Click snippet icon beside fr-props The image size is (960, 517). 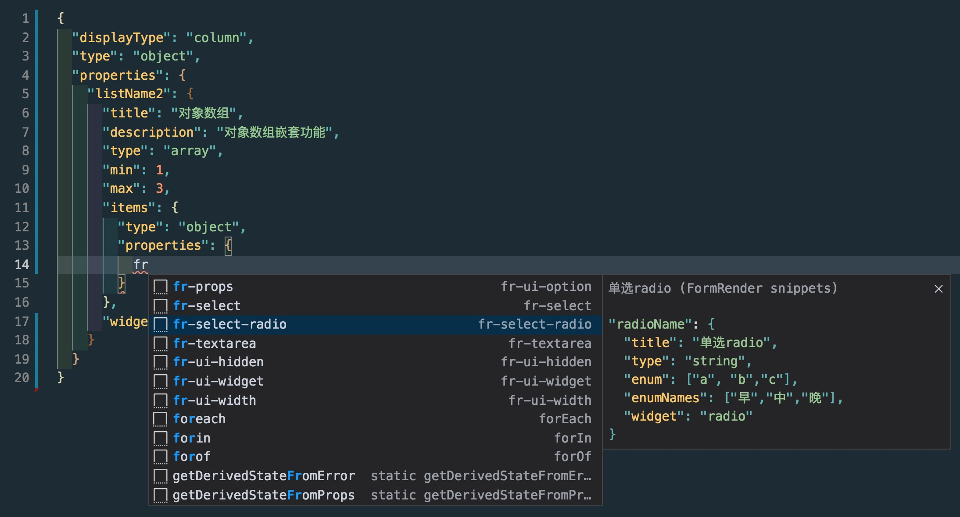point(161,287)
